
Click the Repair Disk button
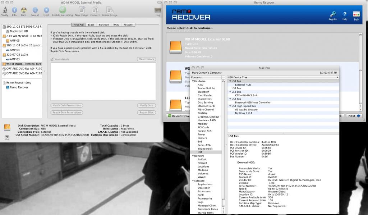(147, 113)
